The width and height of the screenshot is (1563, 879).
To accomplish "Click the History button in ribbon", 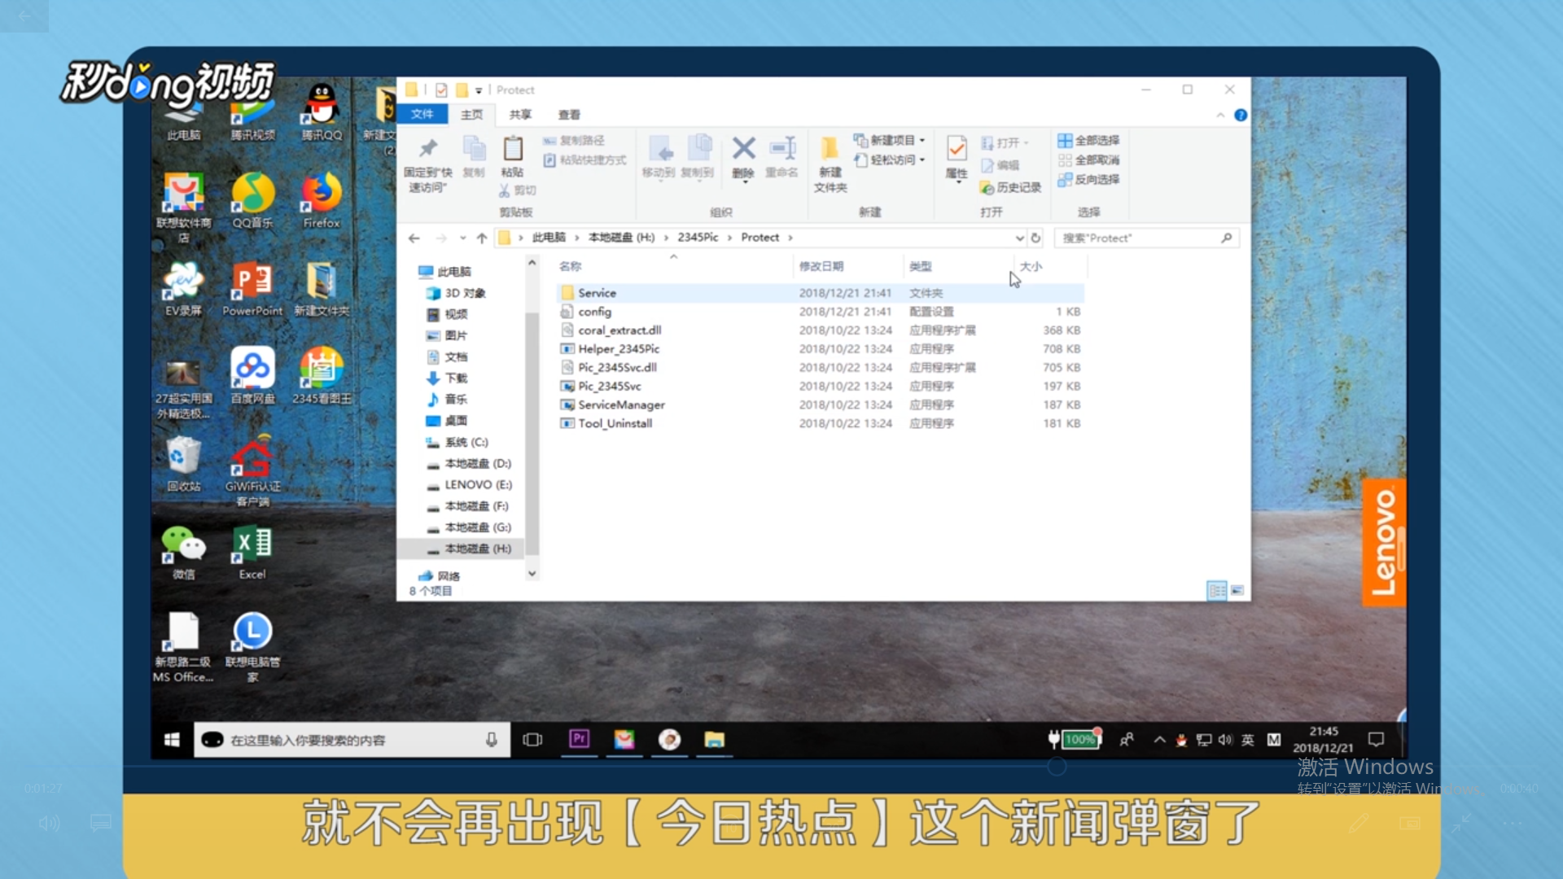I will pos(1011,187).
